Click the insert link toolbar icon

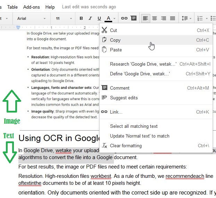pyautogui.click(x=124, y=18)
